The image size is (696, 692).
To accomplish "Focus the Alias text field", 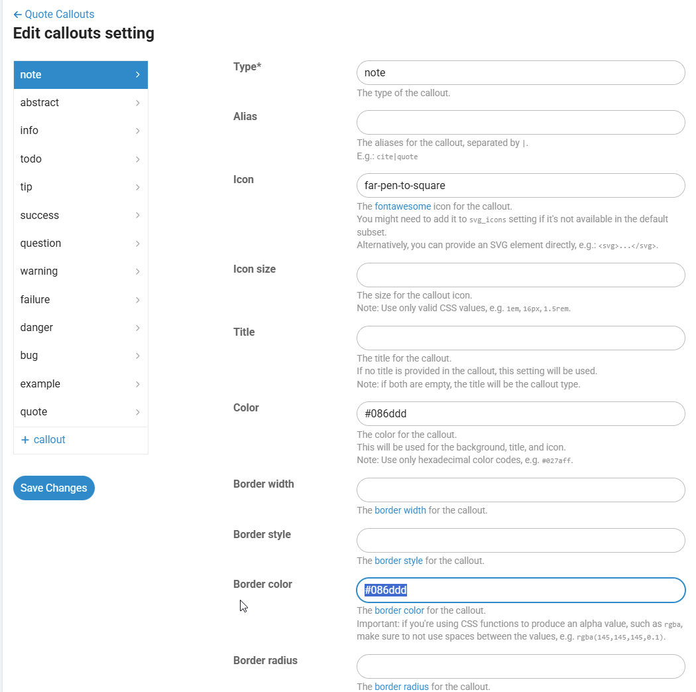I will (x=520, y=123).
